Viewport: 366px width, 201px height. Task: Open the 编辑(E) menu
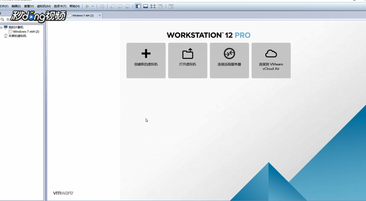tap(16, 6)
